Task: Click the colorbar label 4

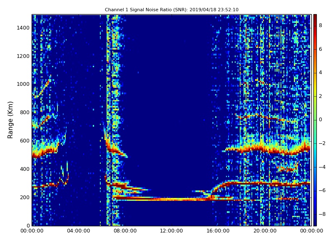Action: pyautogui.click(x=321, y=72)
